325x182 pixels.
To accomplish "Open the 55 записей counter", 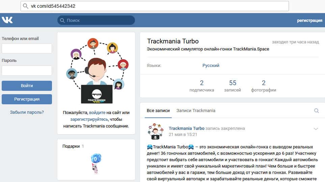I will pos(233,86).
